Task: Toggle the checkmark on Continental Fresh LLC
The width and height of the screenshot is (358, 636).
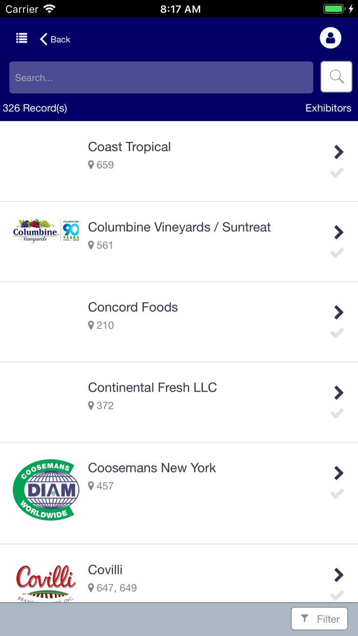Action: 337,414
